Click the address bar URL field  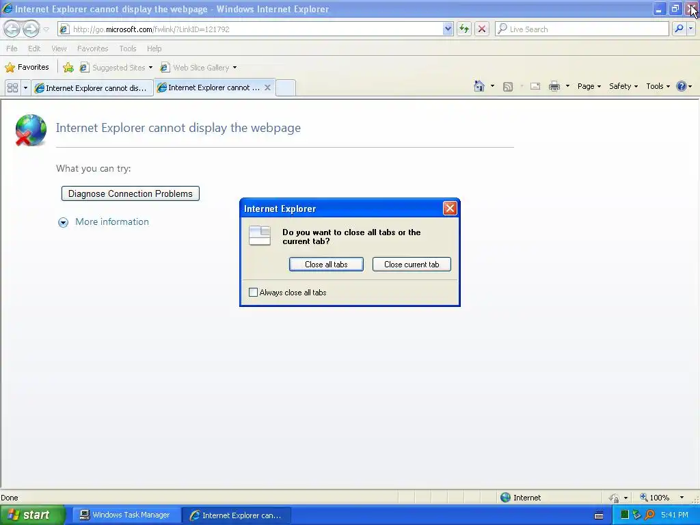(x=250, y=29)
